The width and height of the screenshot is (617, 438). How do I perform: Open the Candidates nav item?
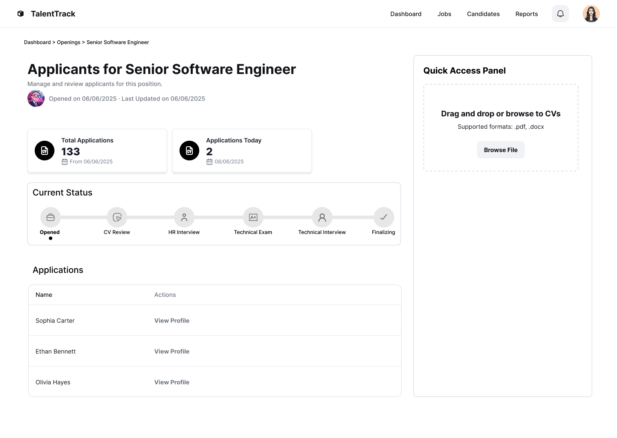483,14
